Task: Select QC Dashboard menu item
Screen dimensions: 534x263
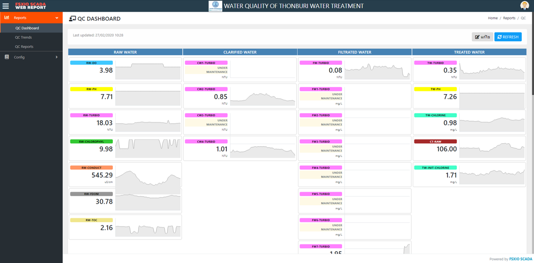Action: coord(27,28)
